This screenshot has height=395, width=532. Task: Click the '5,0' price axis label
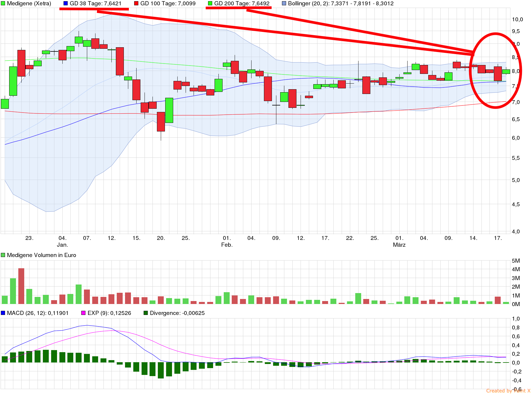516,180
